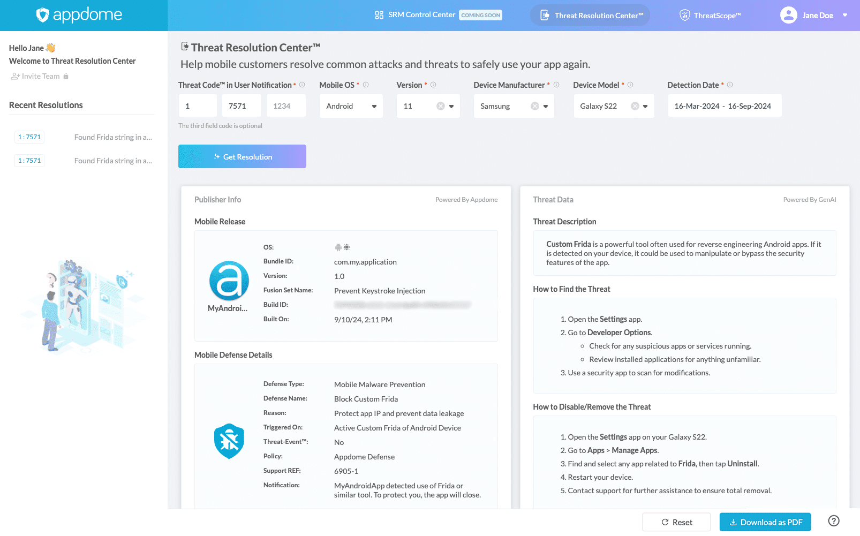The image size is (860, 536).
Task: Download the resolution as PDF
Action: click(765, 522)
